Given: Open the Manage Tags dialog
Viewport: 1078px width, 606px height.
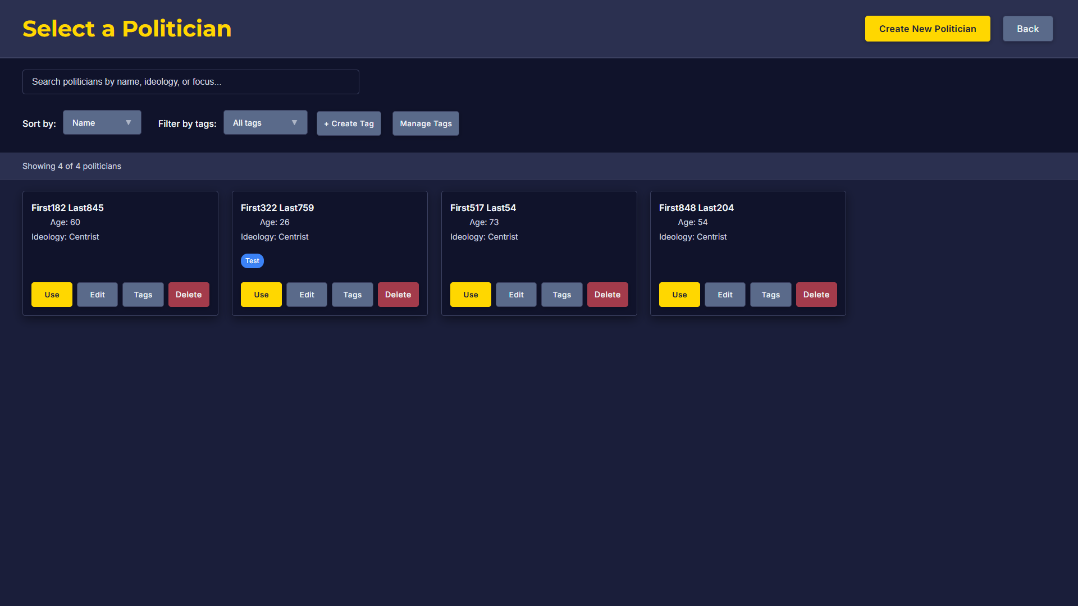Looking at the screenshot, I should pos(426,123).
